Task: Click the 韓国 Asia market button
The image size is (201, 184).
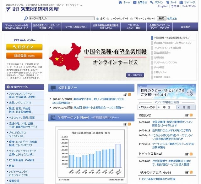Action: click(186, 107)
